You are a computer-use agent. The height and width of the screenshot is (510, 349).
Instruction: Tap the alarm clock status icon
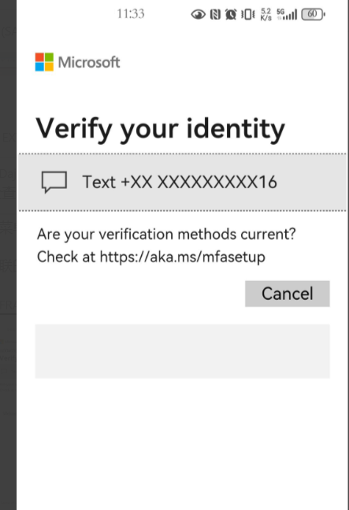(231, 14)
